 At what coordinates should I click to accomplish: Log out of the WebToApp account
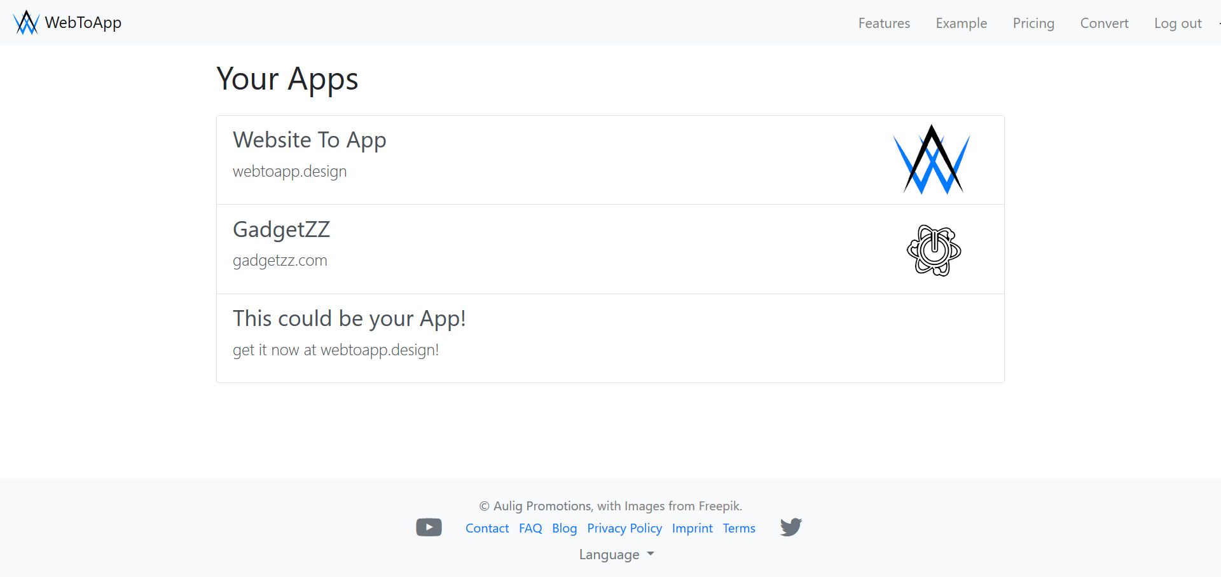(1177, 23)
